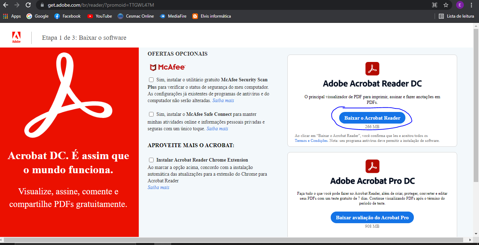Click Acrobat Reader DC PDF icon
The image size is (479, 245).
372,69
